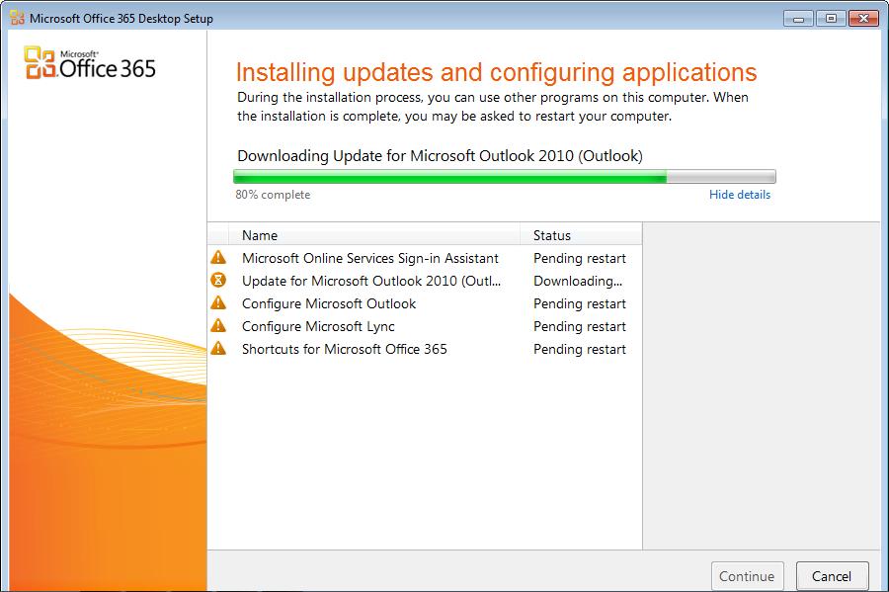Click warning icon beside Configure Microsoft Lync
The image size is (889, 592).
pos(218,325)
